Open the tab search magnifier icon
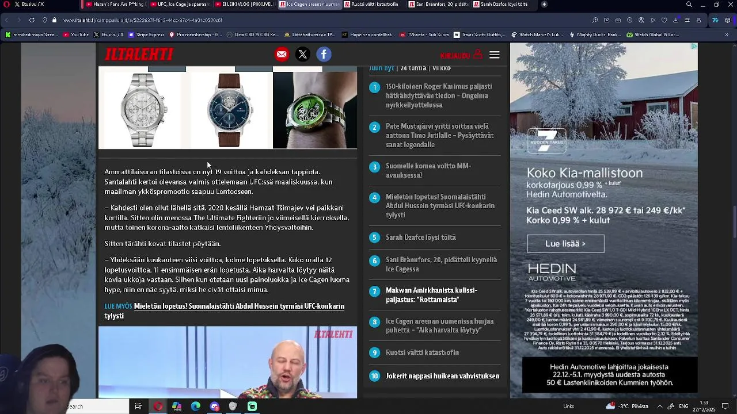Image resolution: width=737 pixels, height=414 pixels. click(689, 4)
